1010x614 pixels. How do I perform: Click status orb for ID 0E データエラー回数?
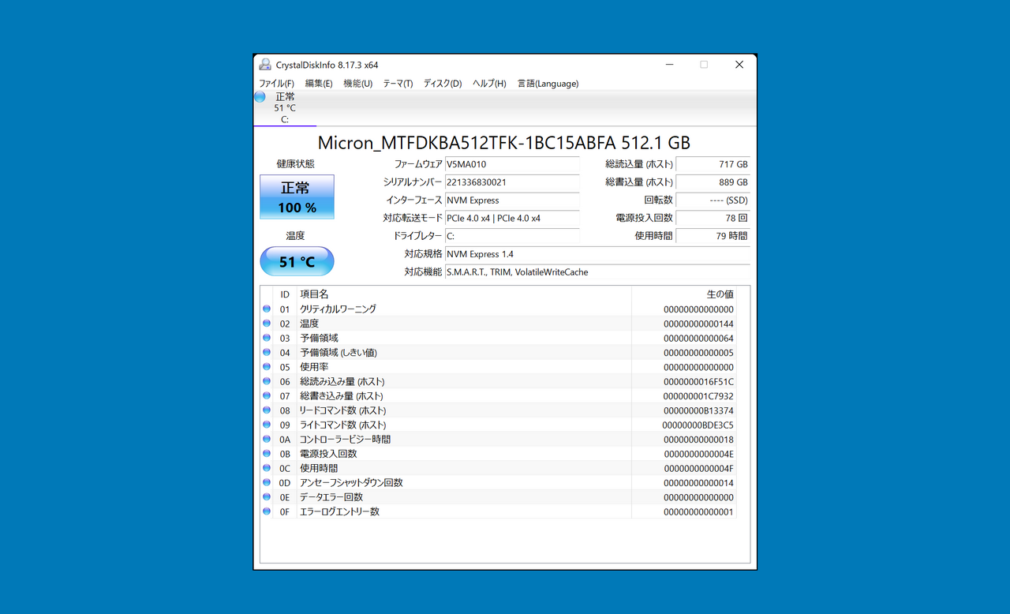[x=267, y=497]
